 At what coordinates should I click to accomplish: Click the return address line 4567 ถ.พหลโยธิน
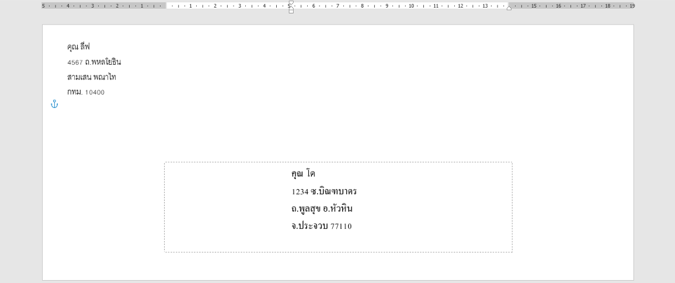click(x=94, y=62)
